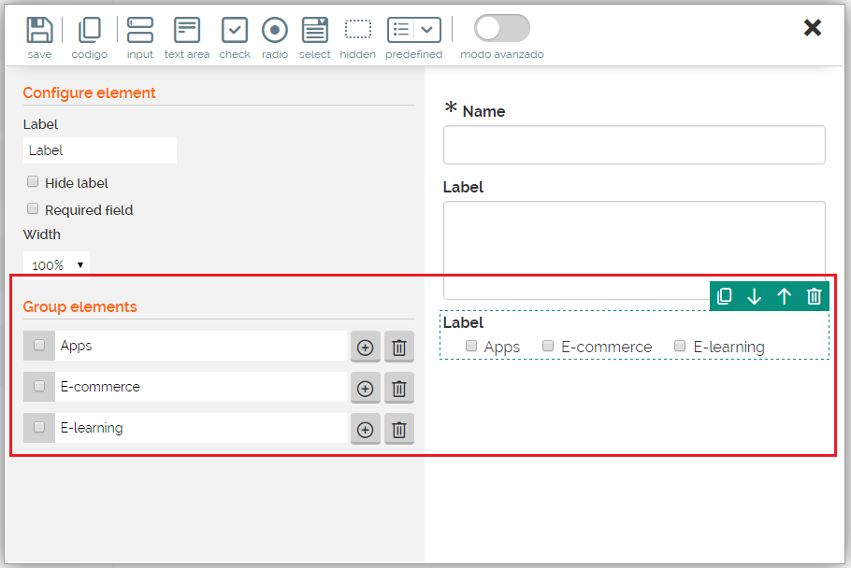Open the Width 100% dropdown

[56, 265]
